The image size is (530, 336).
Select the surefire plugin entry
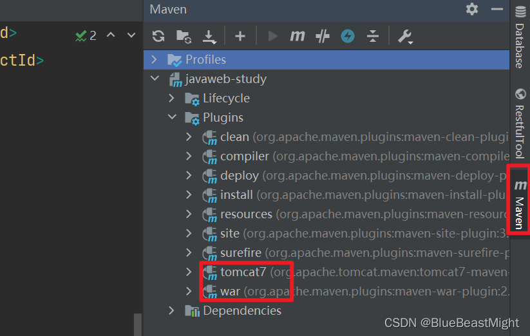327,252
